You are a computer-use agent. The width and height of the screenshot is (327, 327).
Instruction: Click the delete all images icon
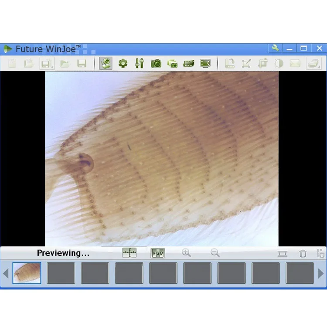tap(320, 253)
